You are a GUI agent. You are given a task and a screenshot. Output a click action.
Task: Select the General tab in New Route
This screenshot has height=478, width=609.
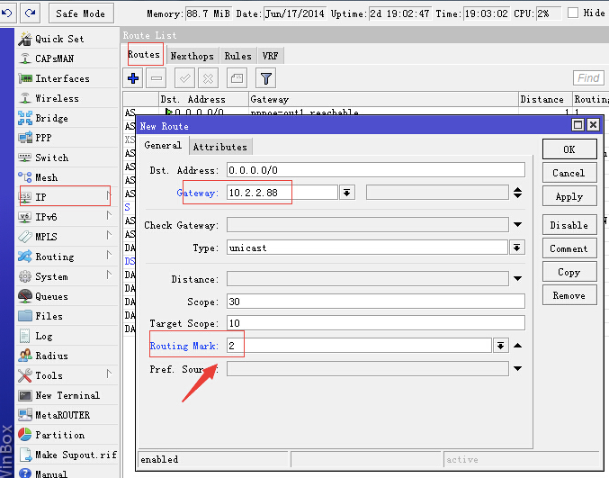(x=163, y=145)
